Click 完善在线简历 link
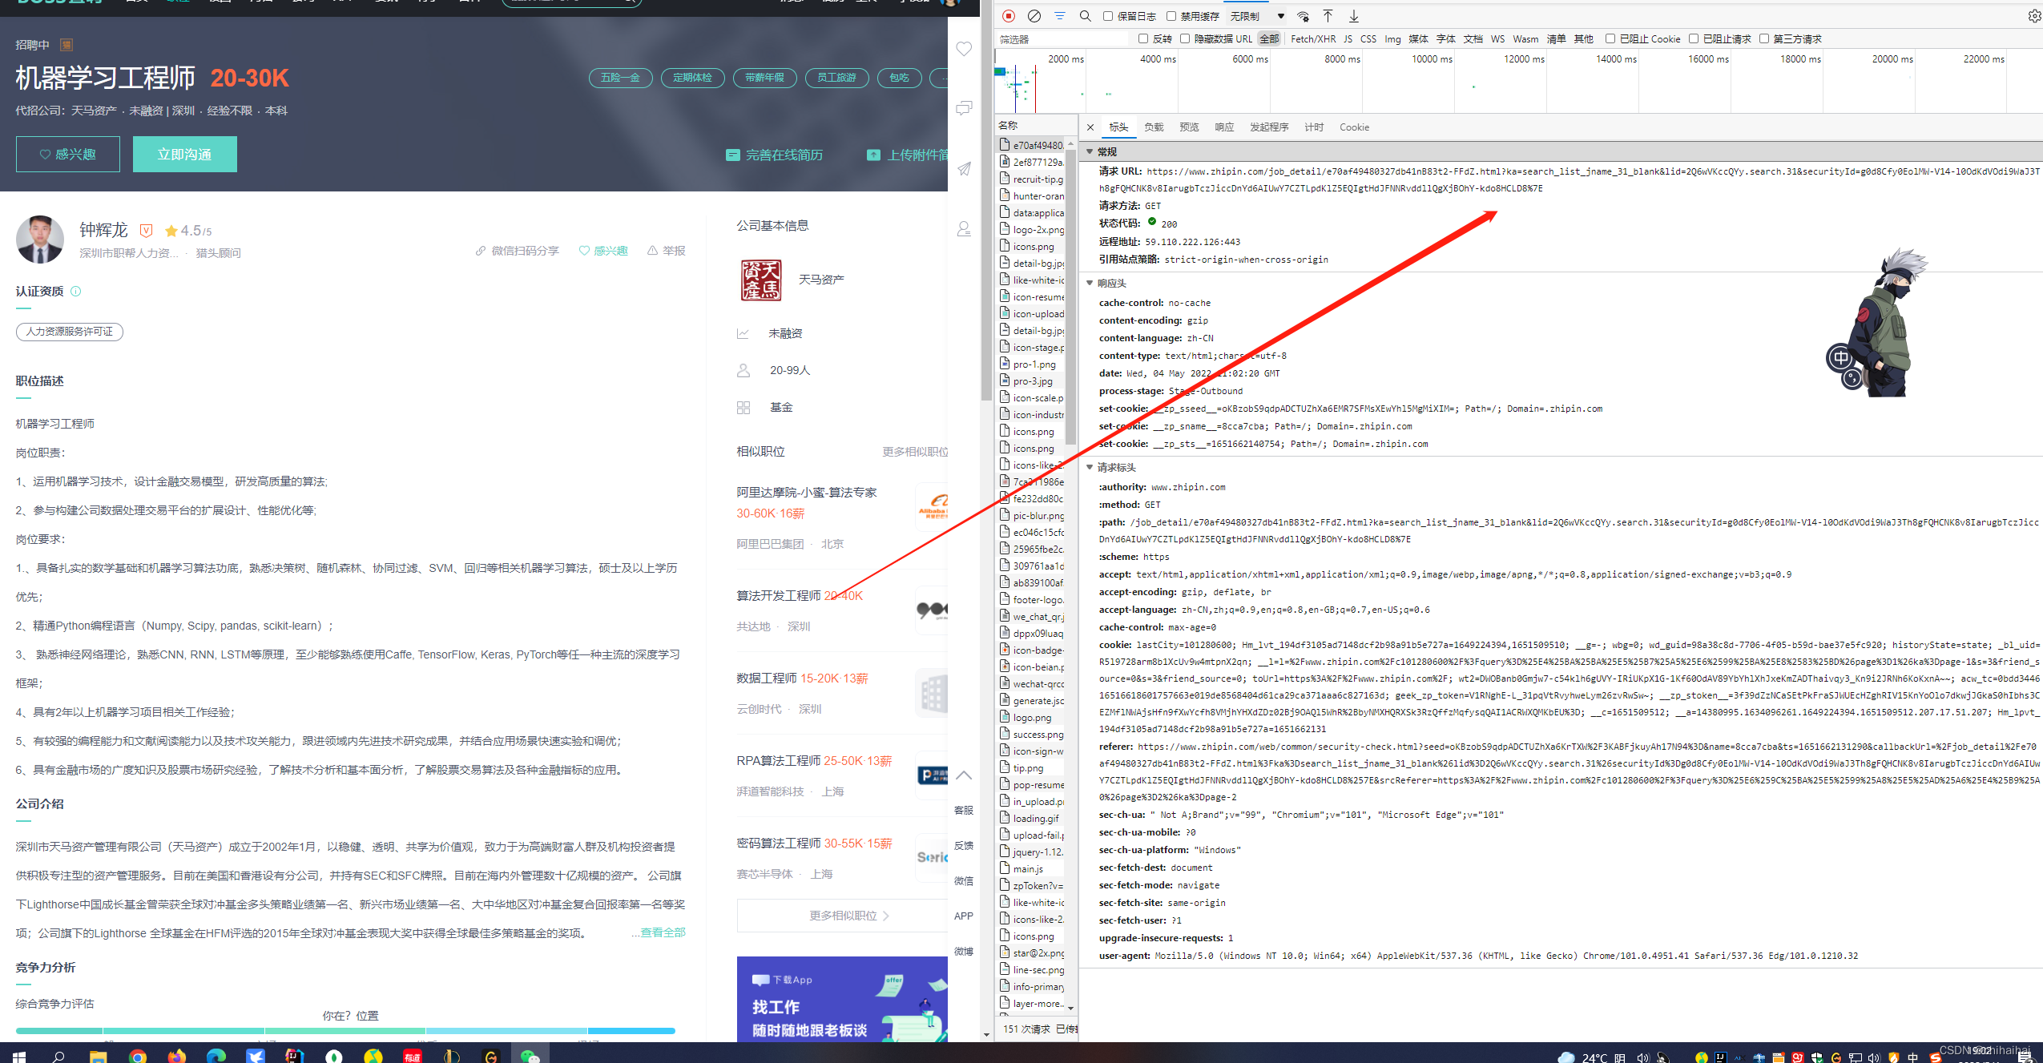This screenshot has width=2043, height=1063. tap(774, 155)
